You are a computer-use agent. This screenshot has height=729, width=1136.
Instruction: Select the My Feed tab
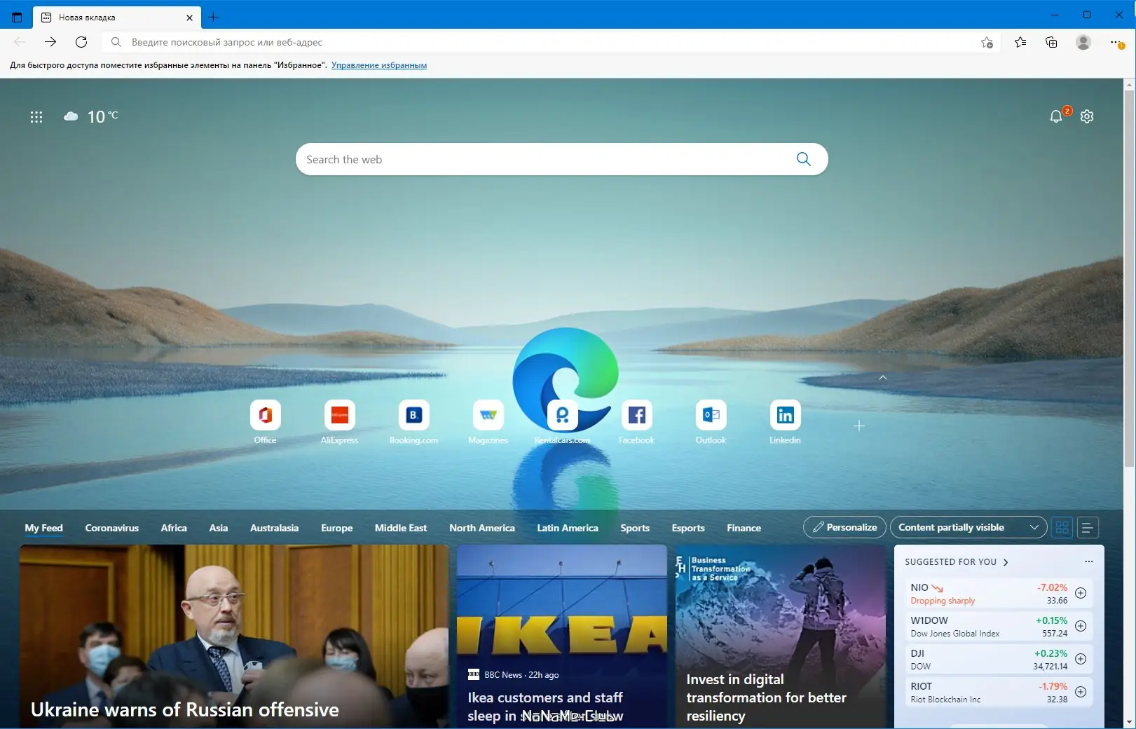pyautogui.click(x=43, y=528)
